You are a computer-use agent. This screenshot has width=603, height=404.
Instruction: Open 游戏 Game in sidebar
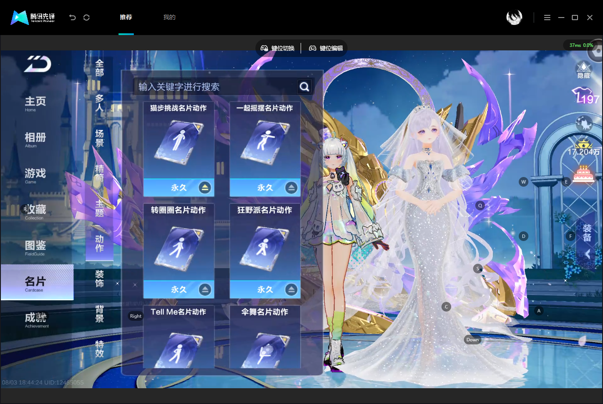pos(35,175)
